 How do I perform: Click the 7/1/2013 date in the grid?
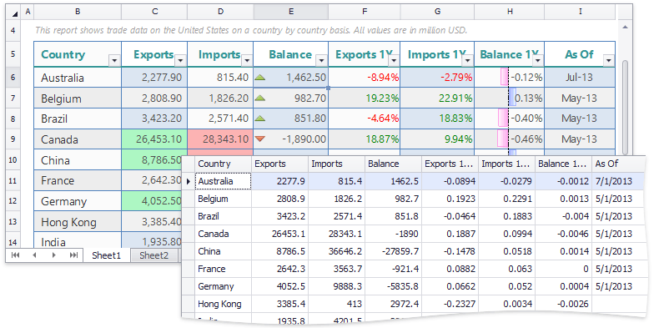point(618,182)
